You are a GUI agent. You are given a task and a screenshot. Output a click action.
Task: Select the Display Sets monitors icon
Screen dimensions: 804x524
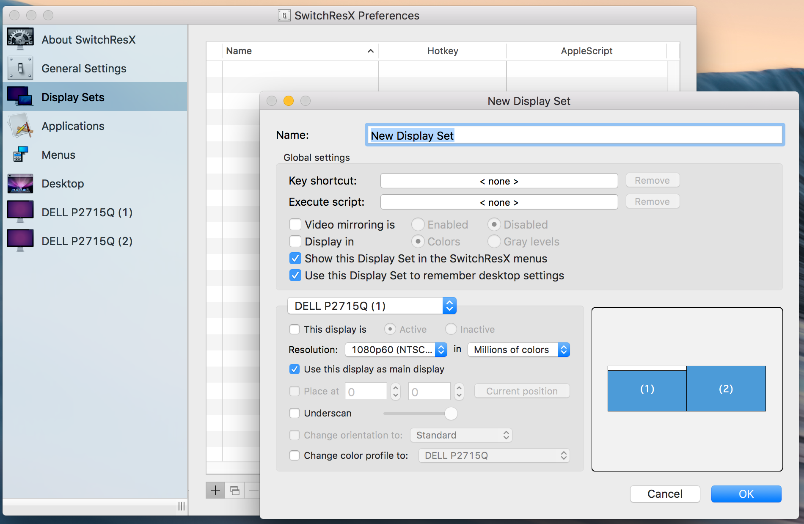click(20, 97)
